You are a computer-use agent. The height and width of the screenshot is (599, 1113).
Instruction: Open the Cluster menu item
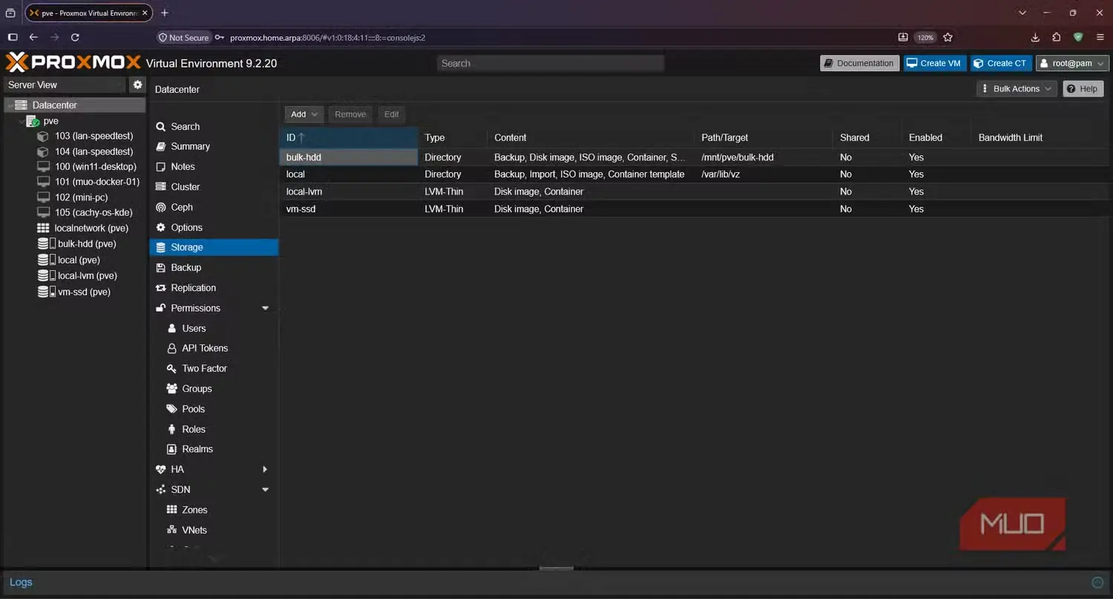[214, 187]
